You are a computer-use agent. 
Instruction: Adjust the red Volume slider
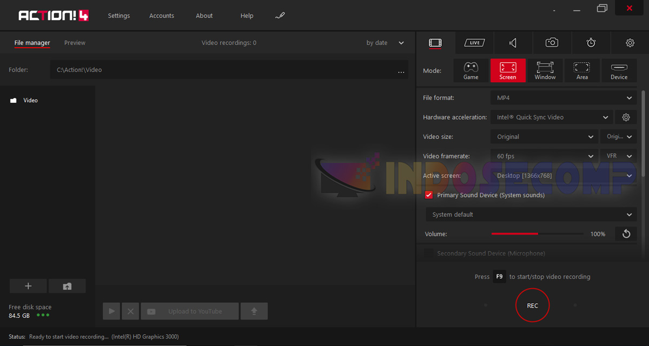(x=537, y=234)
